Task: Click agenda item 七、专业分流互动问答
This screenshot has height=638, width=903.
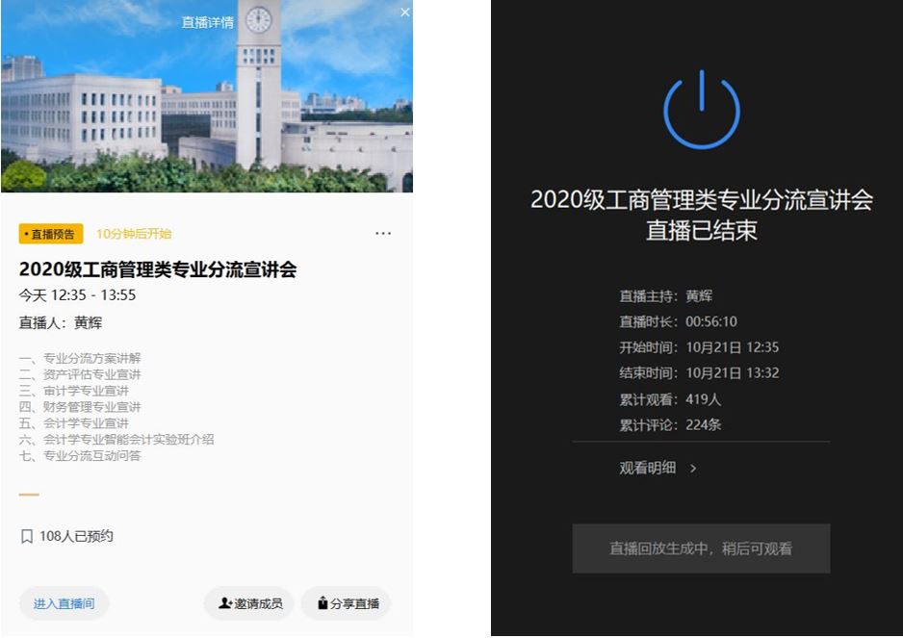Action: (x=80, y=455)
